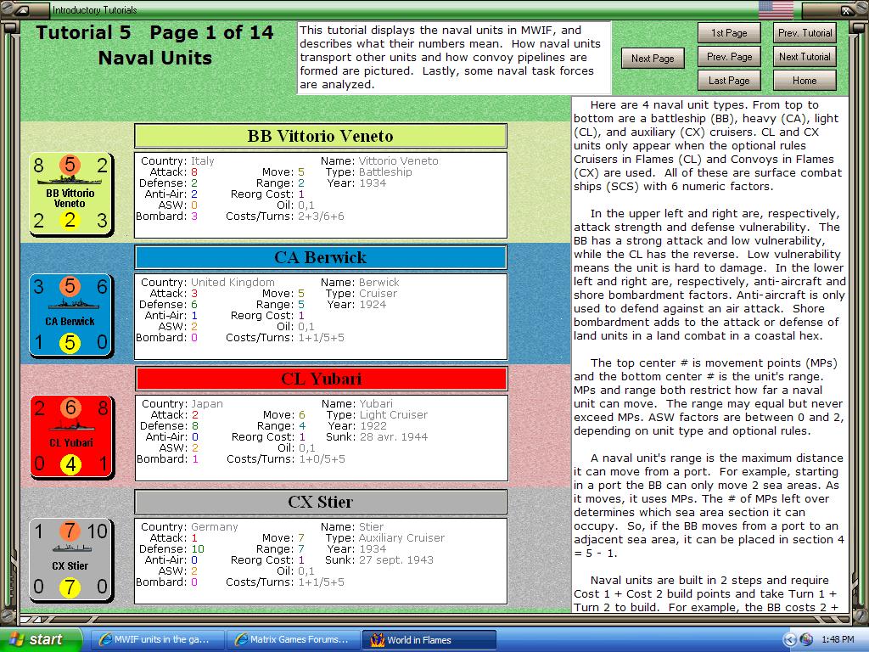Click the 'Sunk: 28 avr. 1944' entry
869x652 pixels.
[x=377, y=437]
